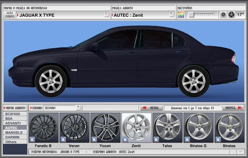248x158 pixels.
Task: Click the magnifier icon on the Stratos G wheel
Action: 187,139
